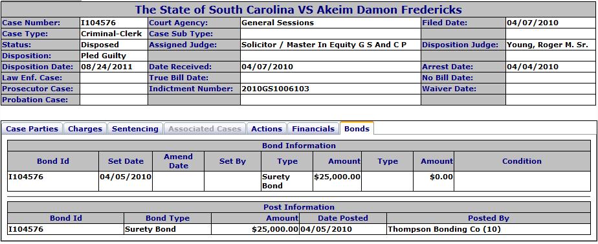This screenshot has width=598, height=244.
Task: Open the Sentencing tab
Action: (x=135, y=129)
